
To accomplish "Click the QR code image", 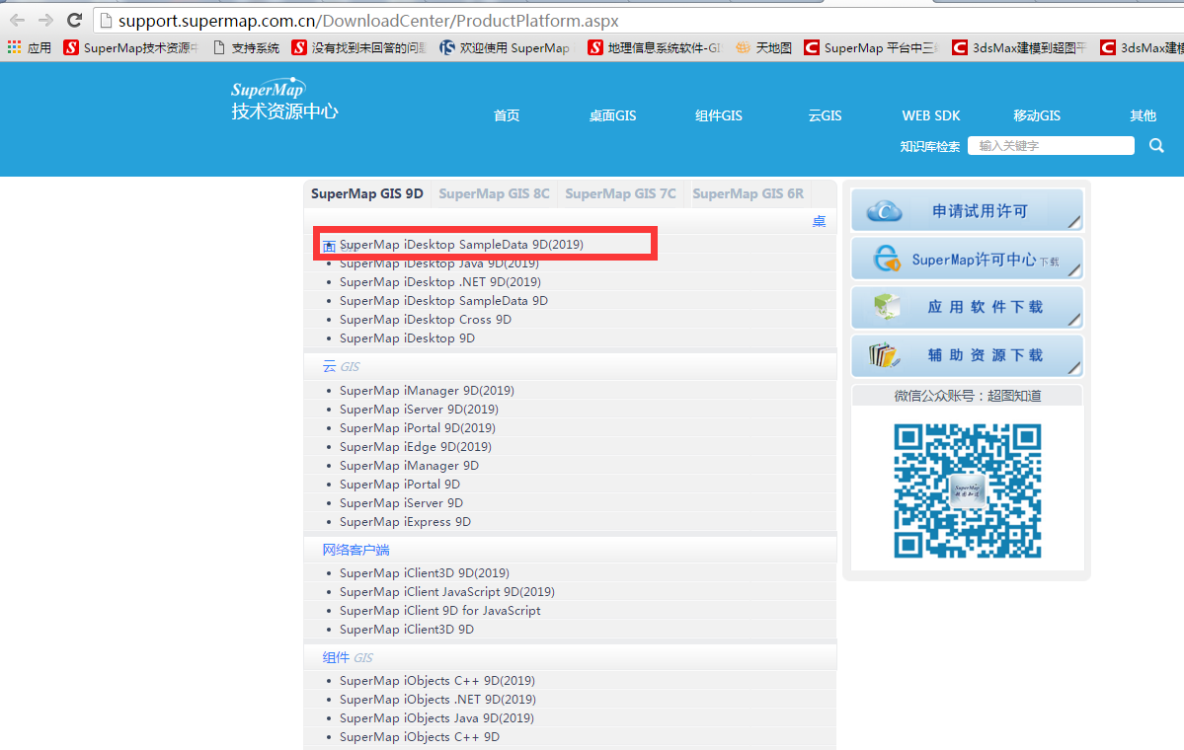I will [968, 491].
